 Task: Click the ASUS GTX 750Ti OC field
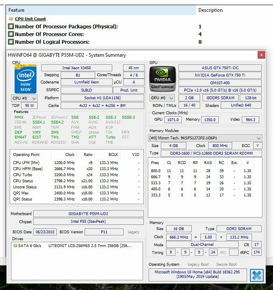(x=220, y=68)
